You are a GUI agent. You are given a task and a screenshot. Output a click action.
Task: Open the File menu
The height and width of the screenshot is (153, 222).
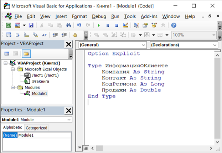tap(18, 16)
